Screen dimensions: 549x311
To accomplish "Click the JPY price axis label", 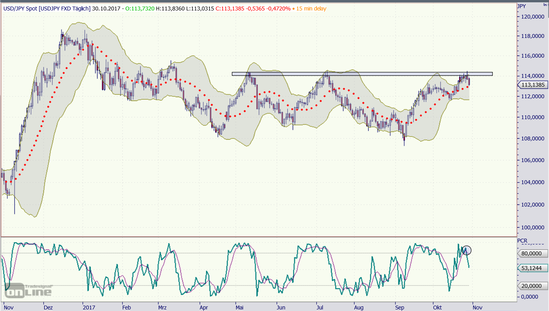I will click(522, 6).
